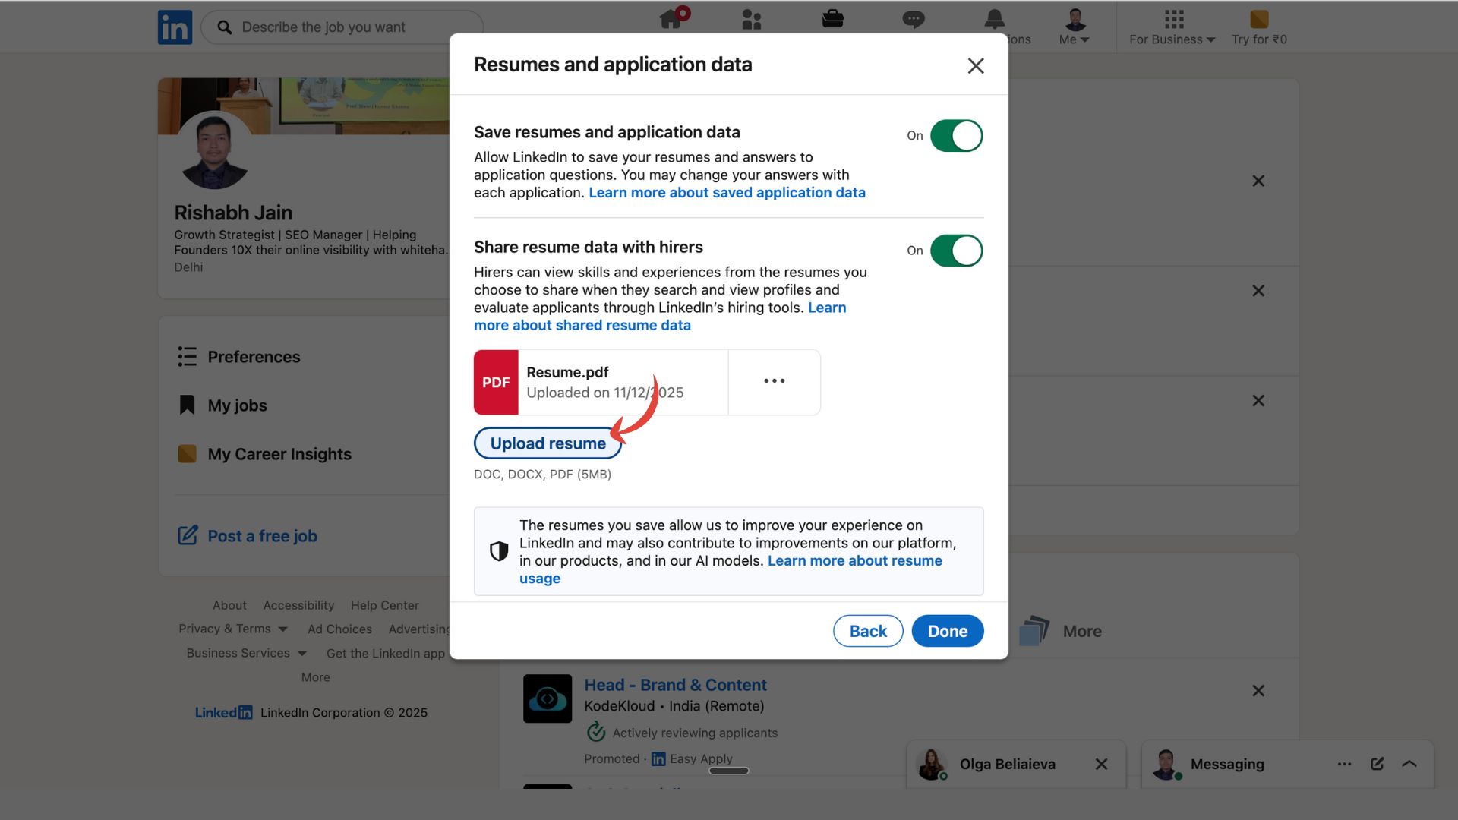Click the LinkedIn logo

[175, 27]
